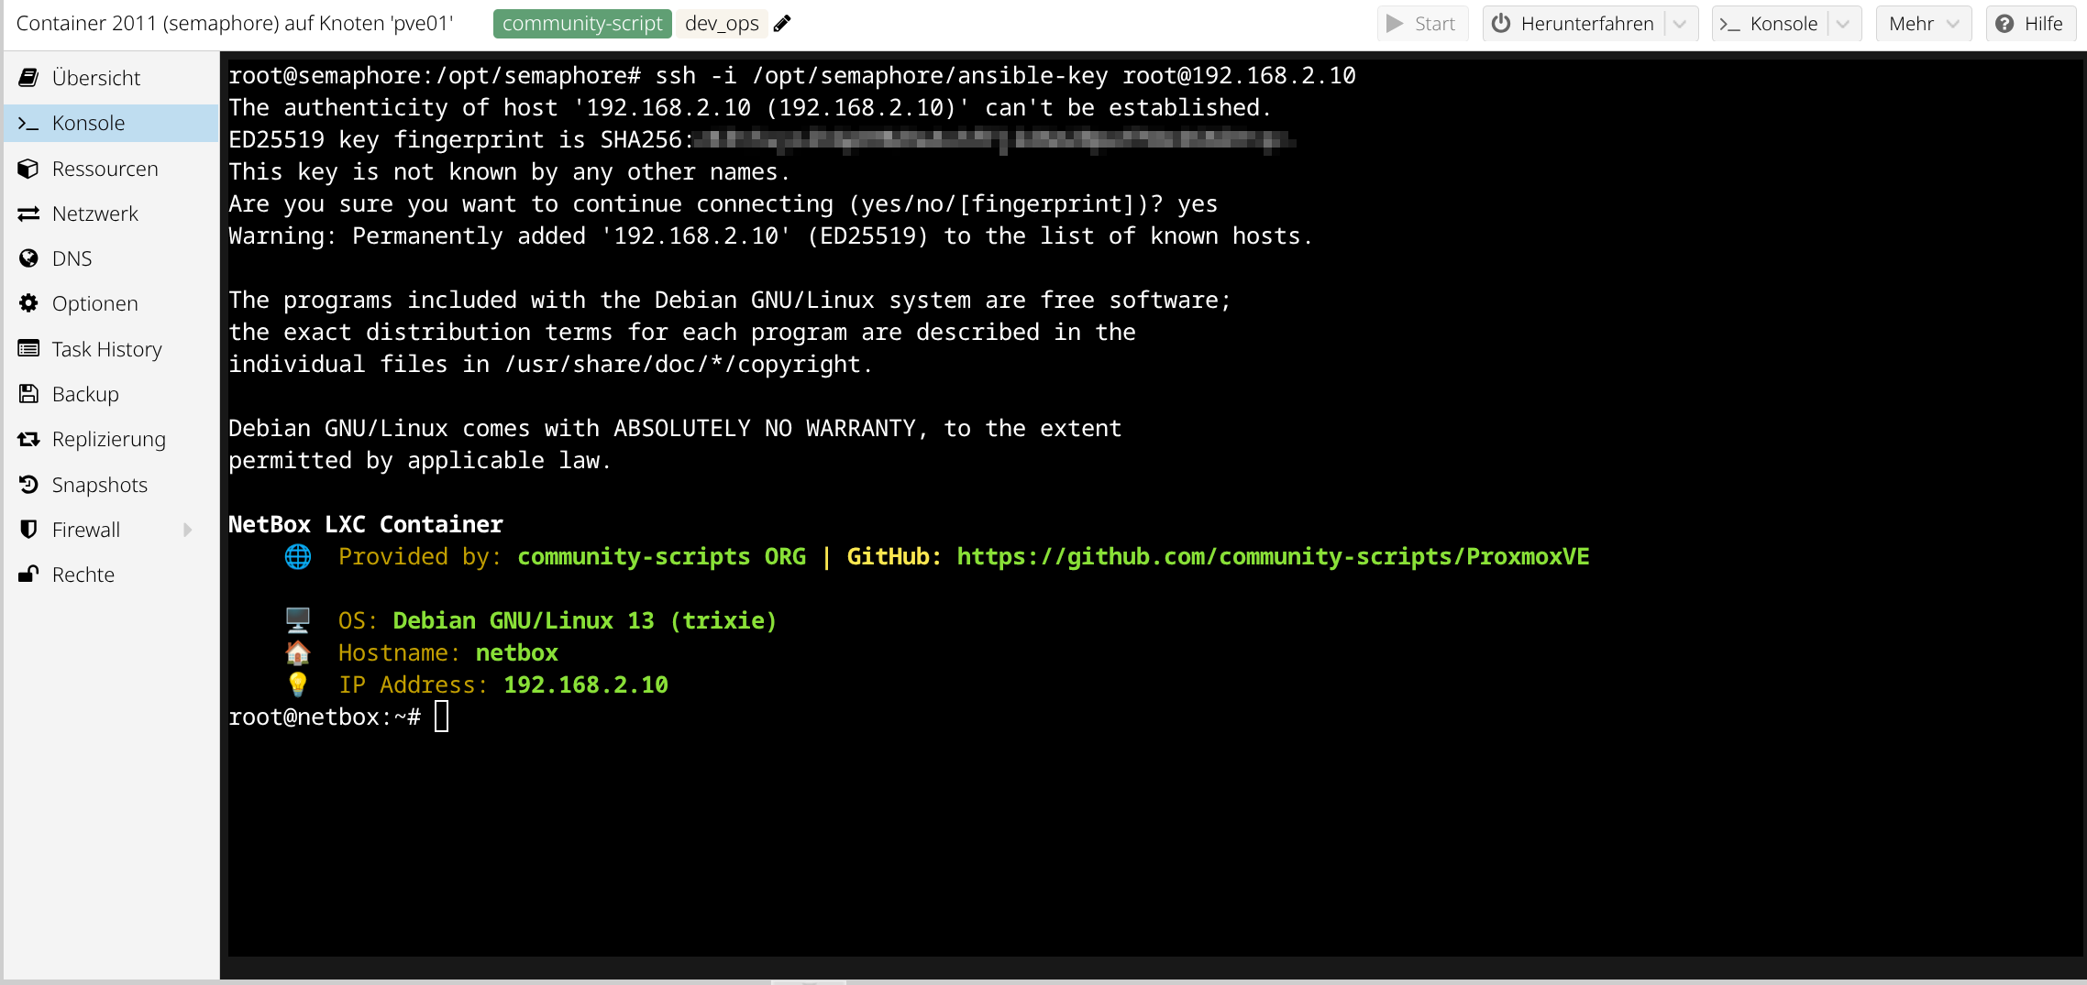This screenshot has height=985, width=2087.
Task: Open the Task History list icon
Action: (28, 348)
